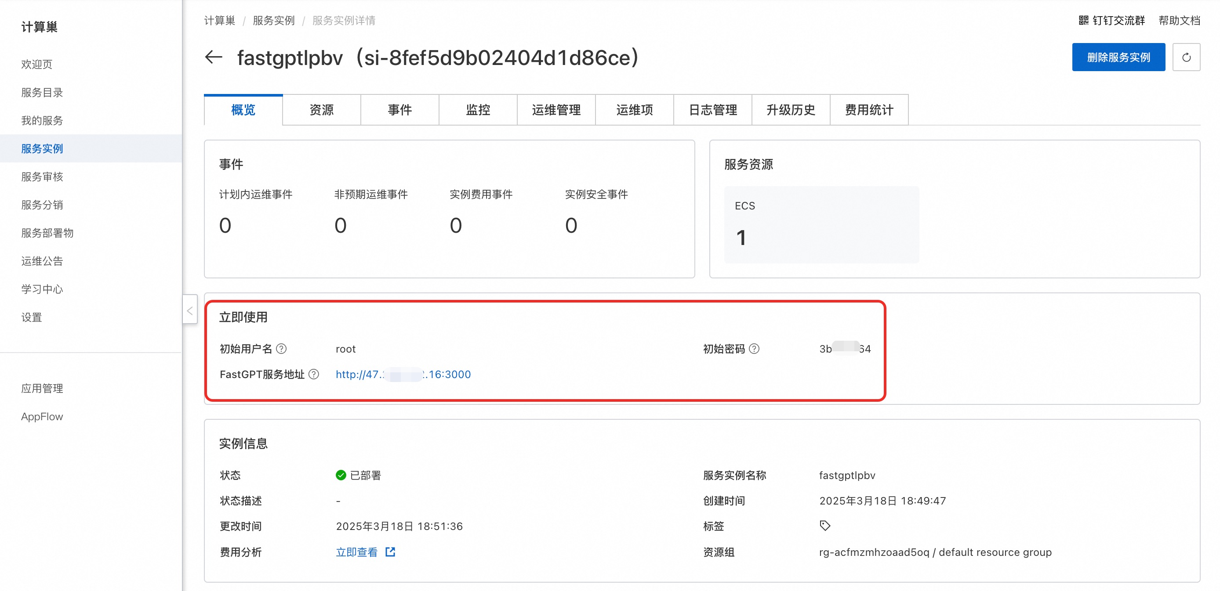
Task: Click the resource group value rg-acfmzmhzoaad5oq
Action: coord(874,552)
